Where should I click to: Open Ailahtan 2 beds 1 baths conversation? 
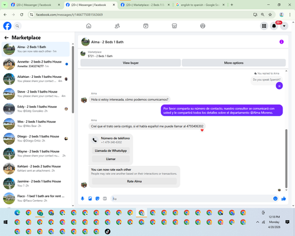point(35,79)
